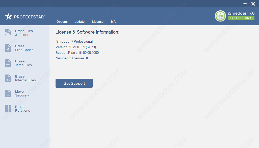Click the green PROFESSIONAL label
259x148 pixels.
point(241,18)
